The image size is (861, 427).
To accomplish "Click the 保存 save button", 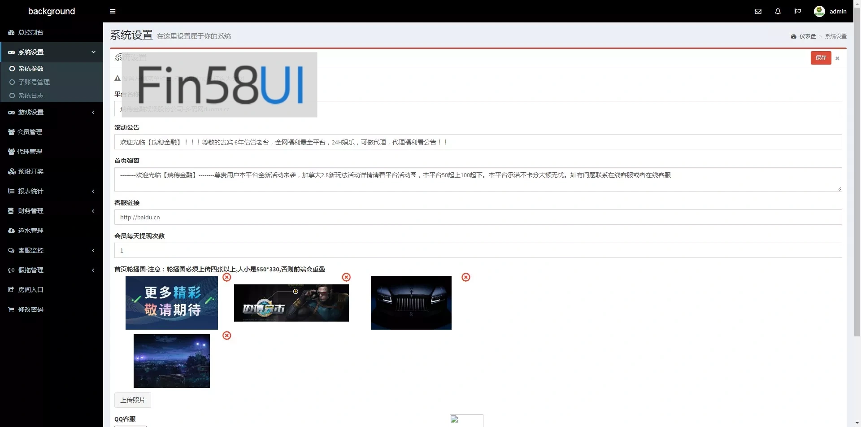I will coord(821,57).
